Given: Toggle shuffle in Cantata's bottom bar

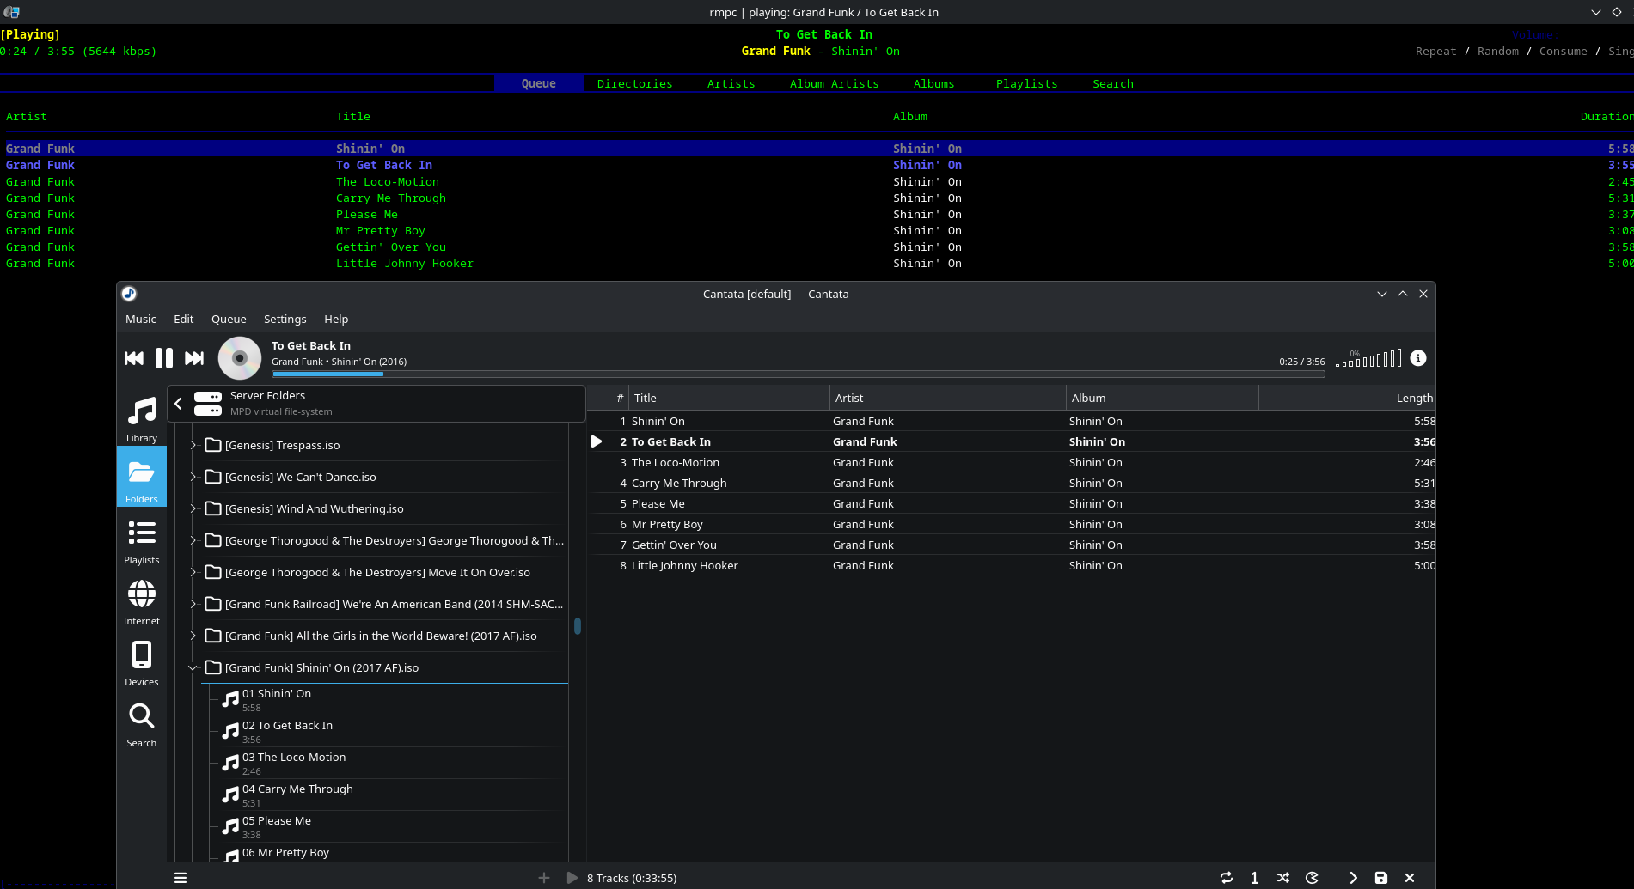Looking at the screenshot, I should (1283, 878).
